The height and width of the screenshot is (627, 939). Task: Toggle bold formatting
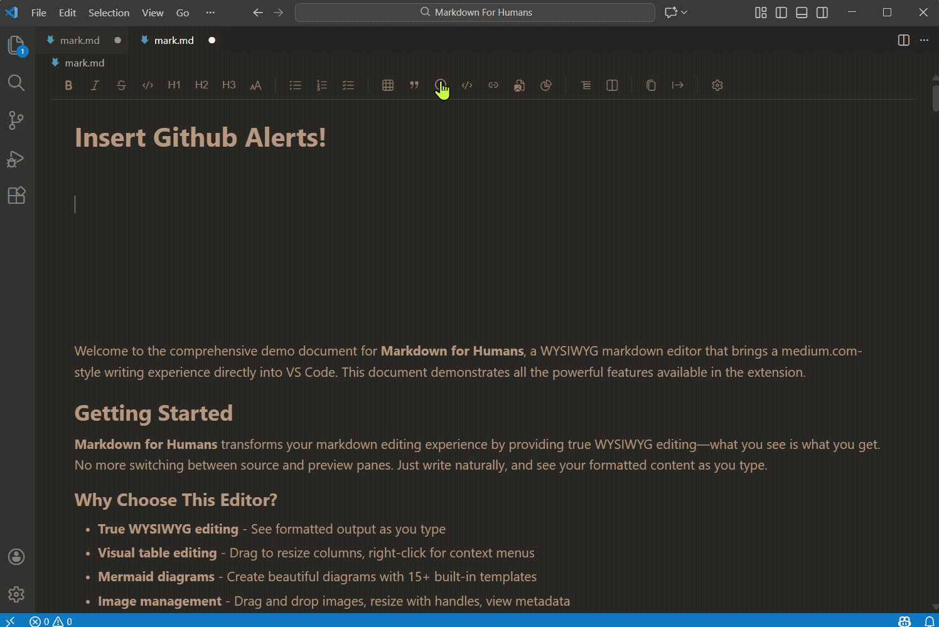point(68,85)
